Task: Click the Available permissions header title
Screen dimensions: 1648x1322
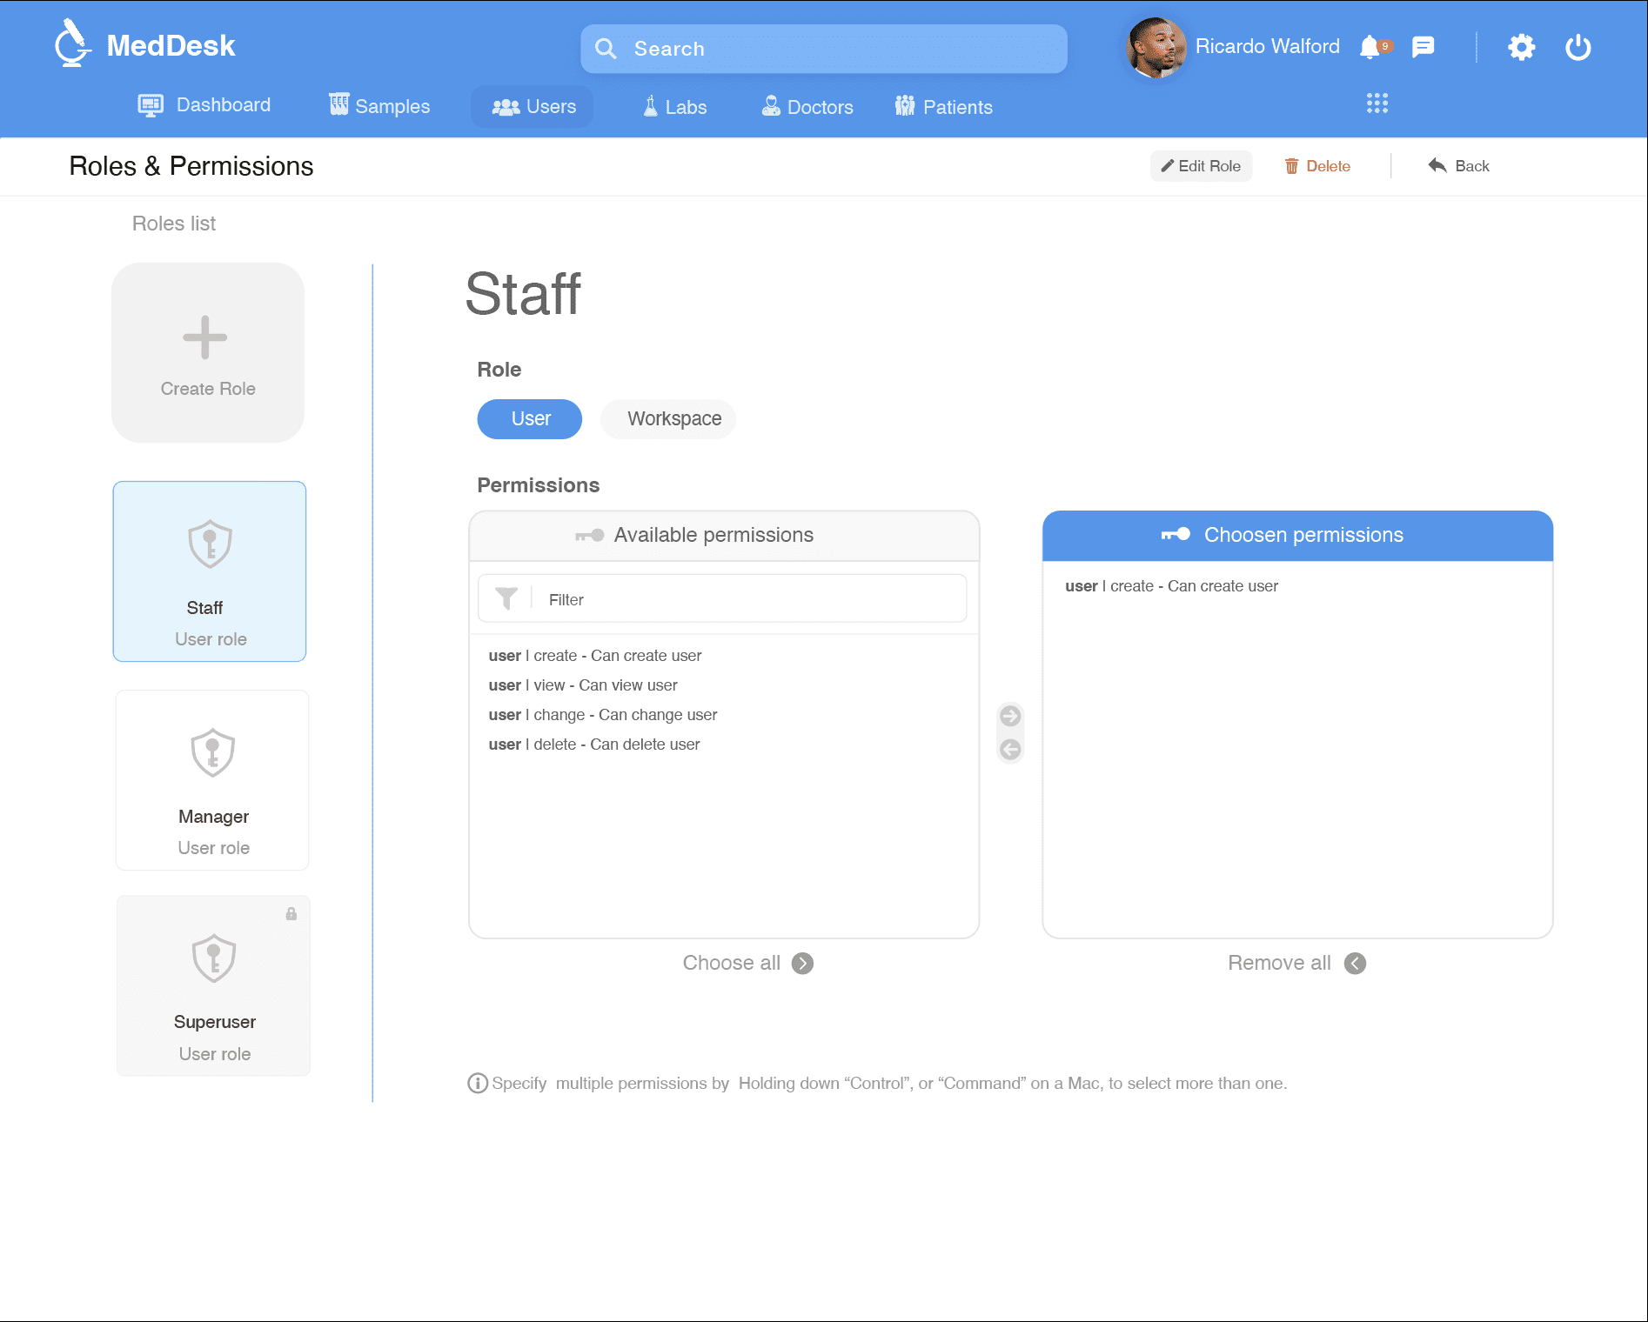Action: point(713,535)
